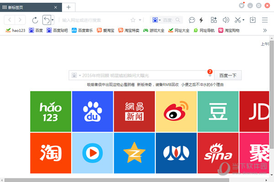Show more bookmarks with double chevron

(x=265, y=31)
